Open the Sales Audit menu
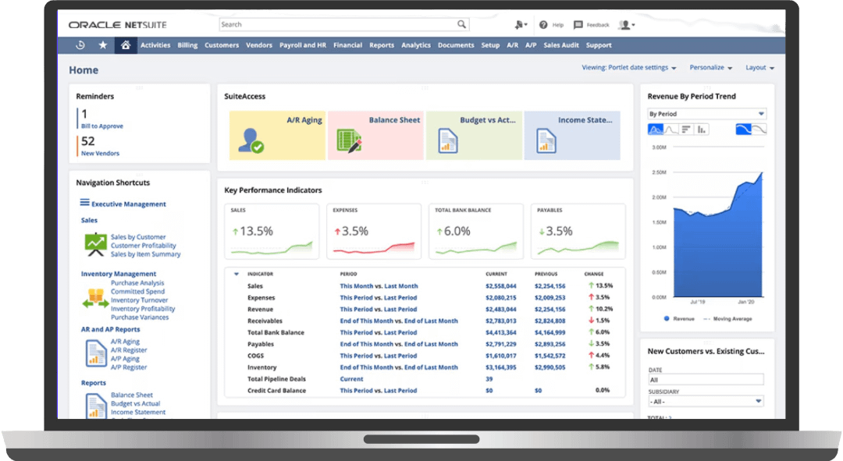This screenshot has height=461, width=843. point(561,45)
